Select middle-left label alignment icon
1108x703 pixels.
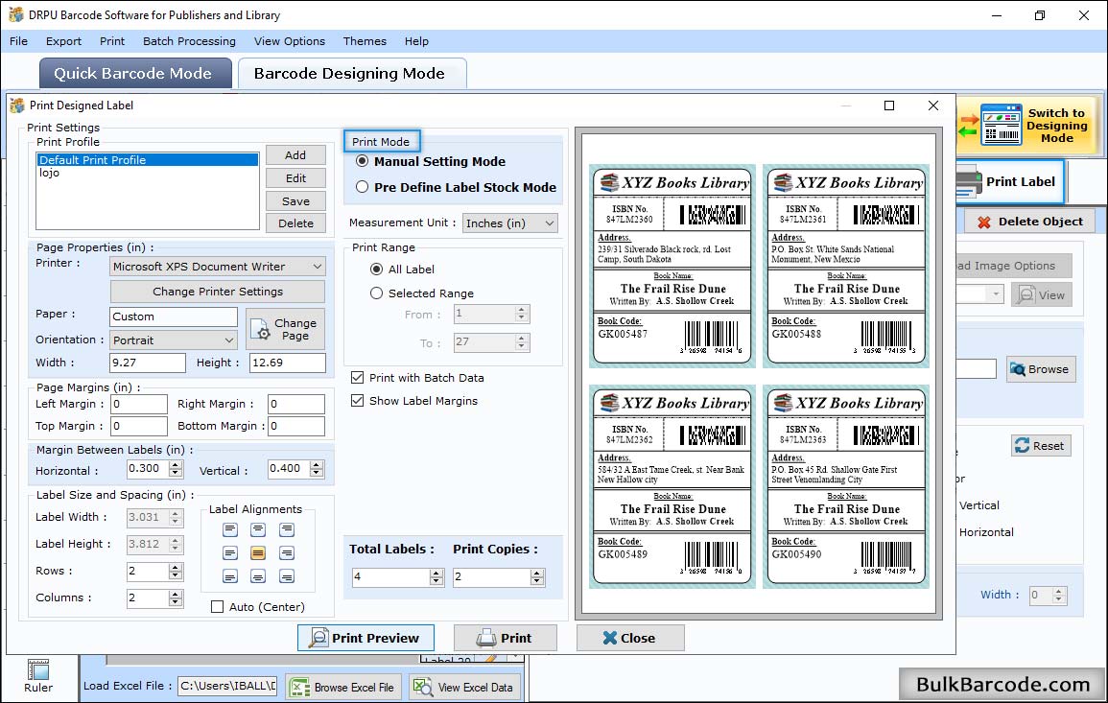(x=230, y=552)
